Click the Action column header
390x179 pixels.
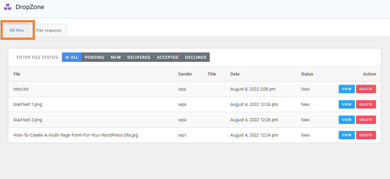tap(369, 74)
